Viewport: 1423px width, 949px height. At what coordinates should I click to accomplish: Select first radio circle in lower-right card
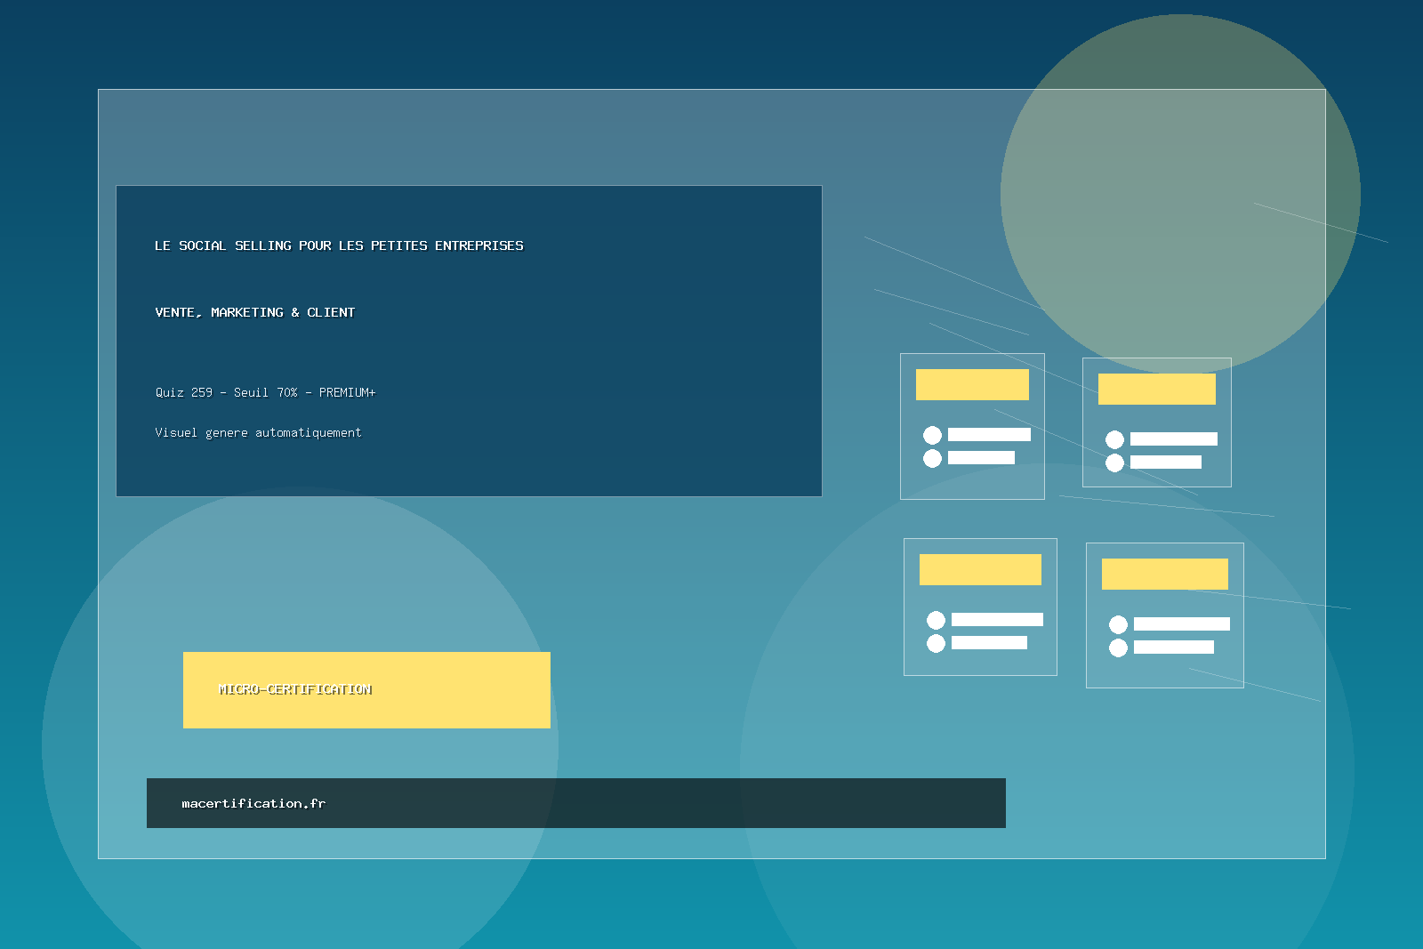[x=1118, y=624]
